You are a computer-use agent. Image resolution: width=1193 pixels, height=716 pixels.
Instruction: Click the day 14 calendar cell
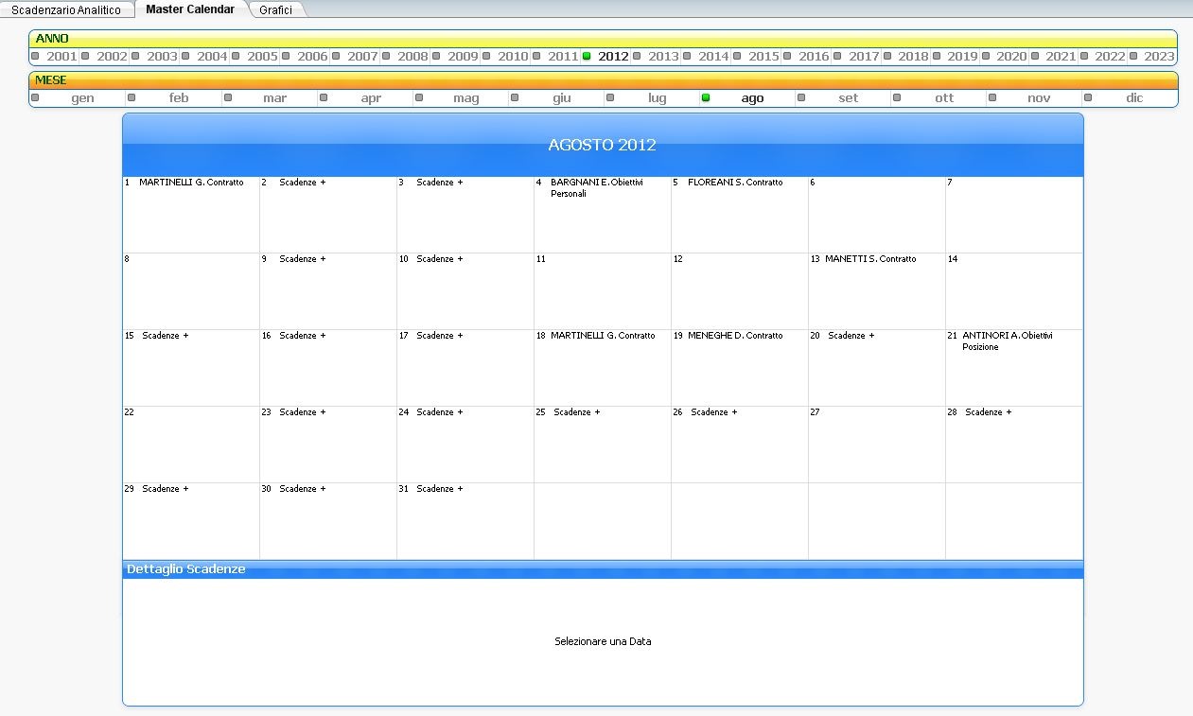pos(1014,291)
